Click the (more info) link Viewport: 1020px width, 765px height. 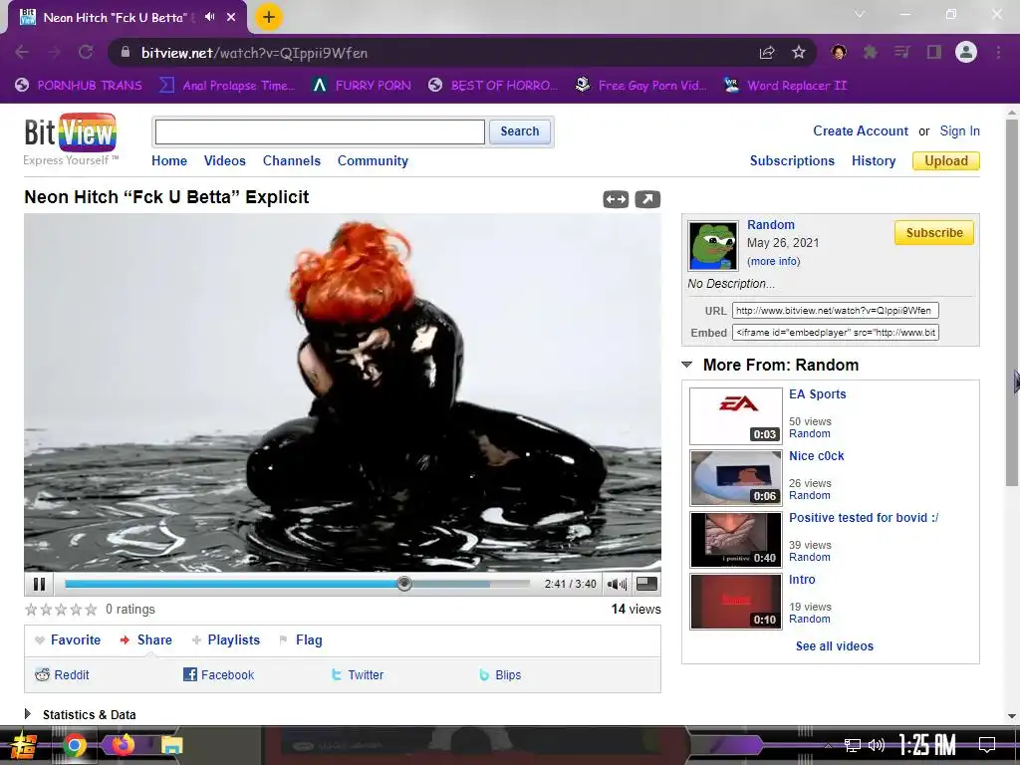pyautogui.click(x=773, y=262)
